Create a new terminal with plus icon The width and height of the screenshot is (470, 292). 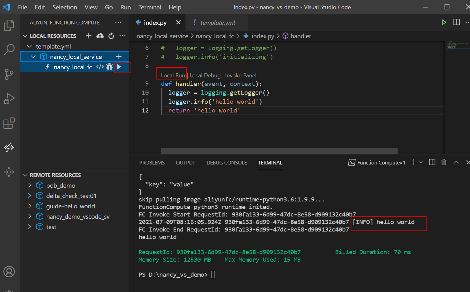[414, 162]
